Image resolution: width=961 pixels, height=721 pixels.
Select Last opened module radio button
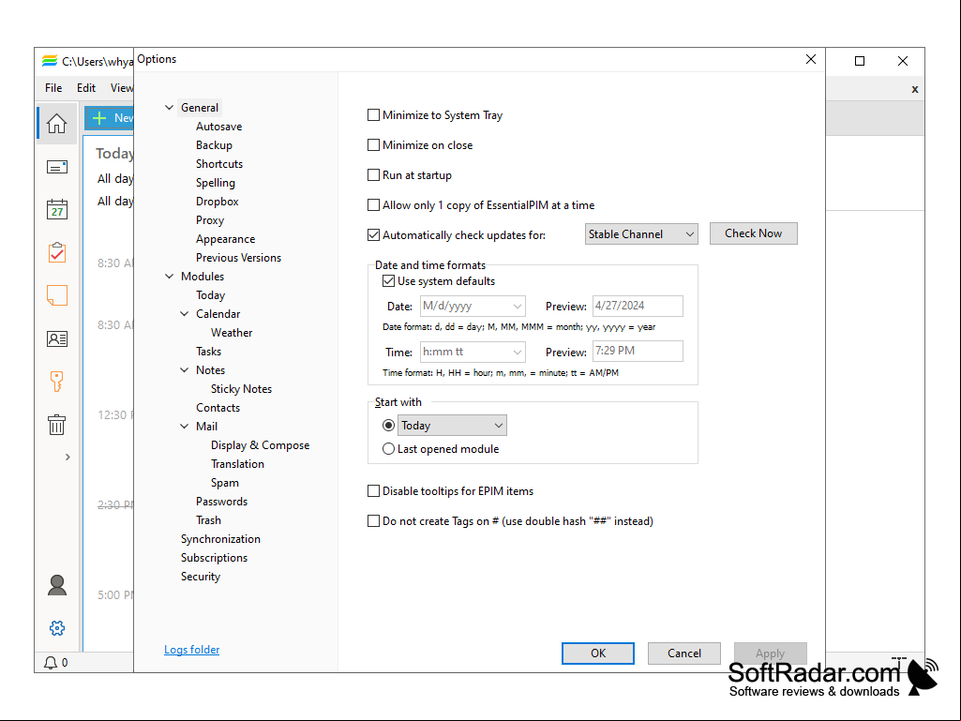coord(388,449)
